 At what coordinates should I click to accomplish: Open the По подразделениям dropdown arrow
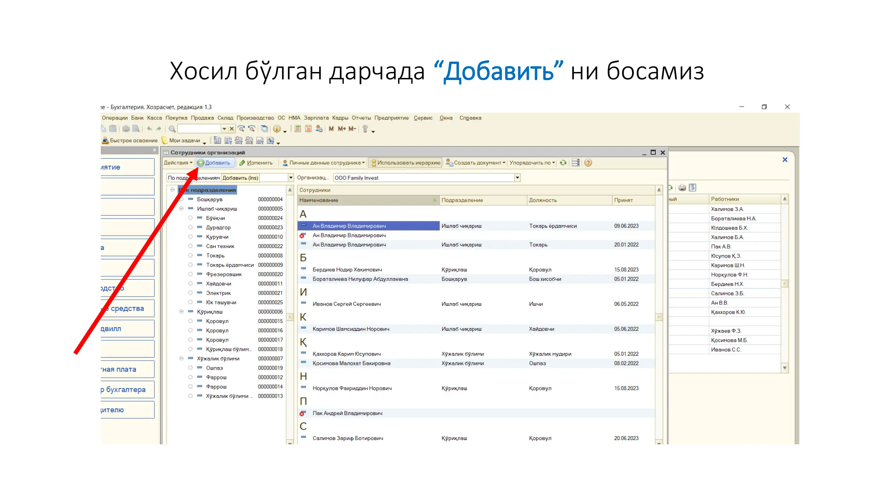pos(291,178)
